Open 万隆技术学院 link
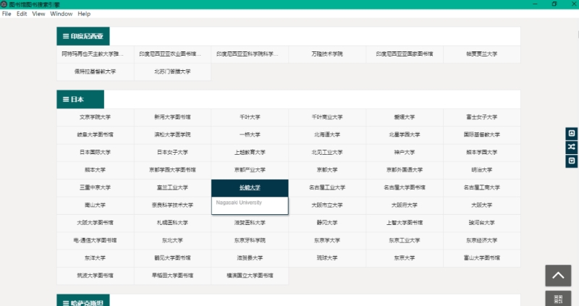Screen dimensions: 579x306 pyautogui.click(x=327, y=54)
